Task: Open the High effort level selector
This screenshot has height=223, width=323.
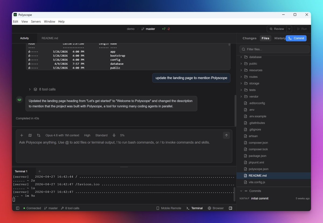Action: click(x=87, y=135)
